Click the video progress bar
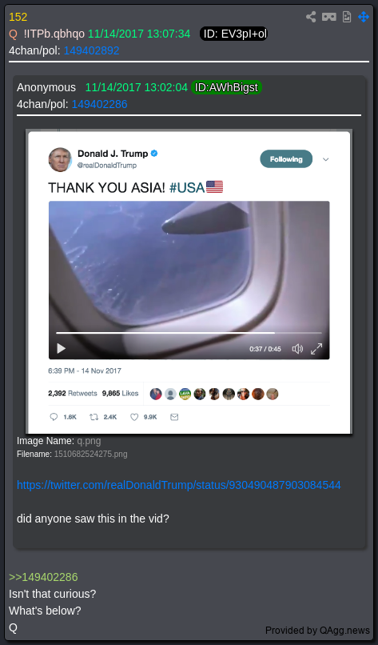Viewport: 378px width, 645px height. click(x=189, y=333)
